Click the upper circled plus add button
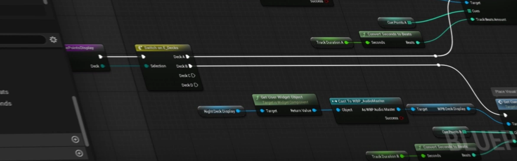This screenshot has height=161, width=517. pyautogui.click(x=75, y=140)
